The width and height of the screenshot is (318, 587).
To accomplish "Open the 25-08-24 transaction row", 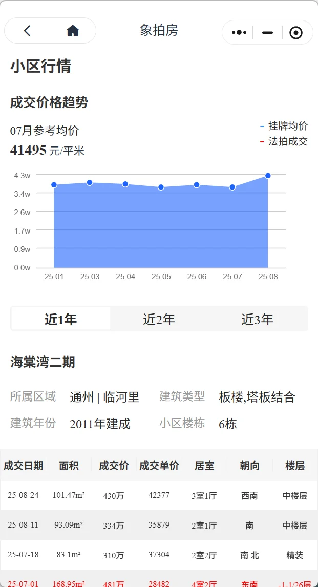I will pyautogui.click(x=159, y=496).
